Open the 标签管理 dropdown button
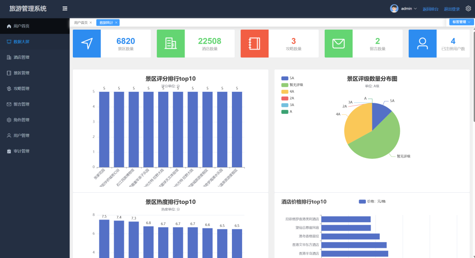 [461, 22]
